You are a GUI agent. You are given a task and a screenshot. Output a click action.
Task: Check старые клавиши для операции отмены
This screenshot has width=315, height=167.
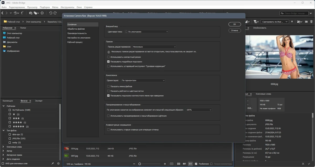point(108,129)
